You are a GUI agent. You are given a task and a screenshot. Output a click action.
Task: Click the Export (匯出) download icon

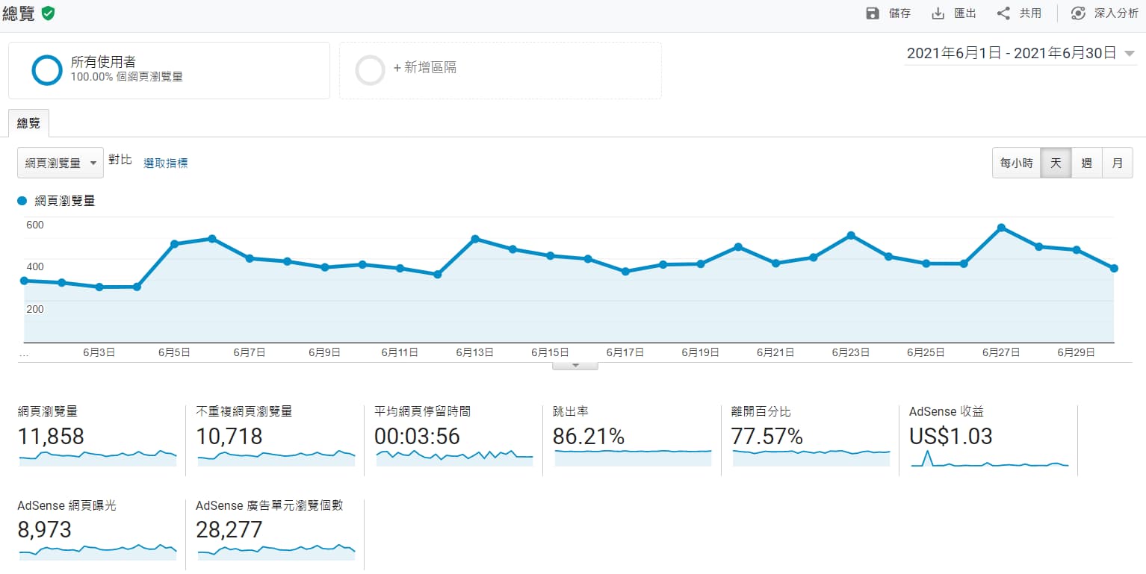point(938,13)
